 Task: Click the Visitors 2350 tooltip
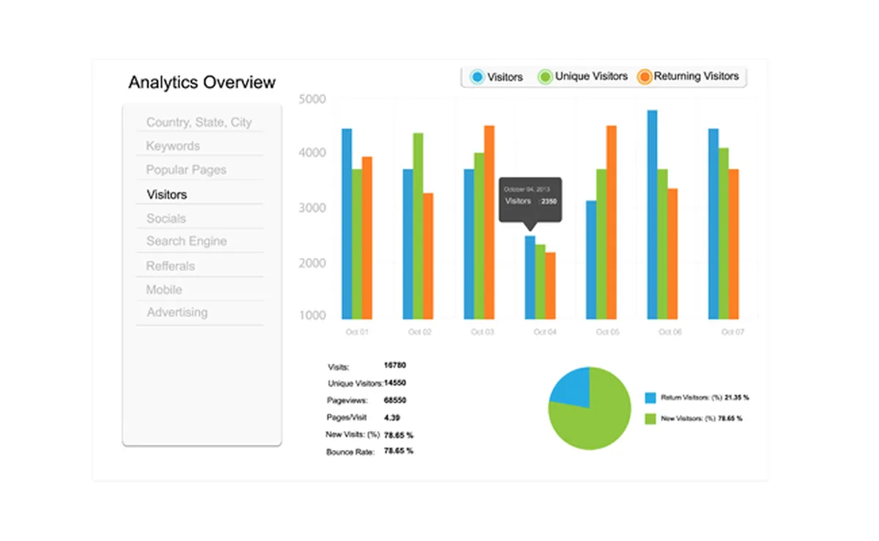(530, 199)
